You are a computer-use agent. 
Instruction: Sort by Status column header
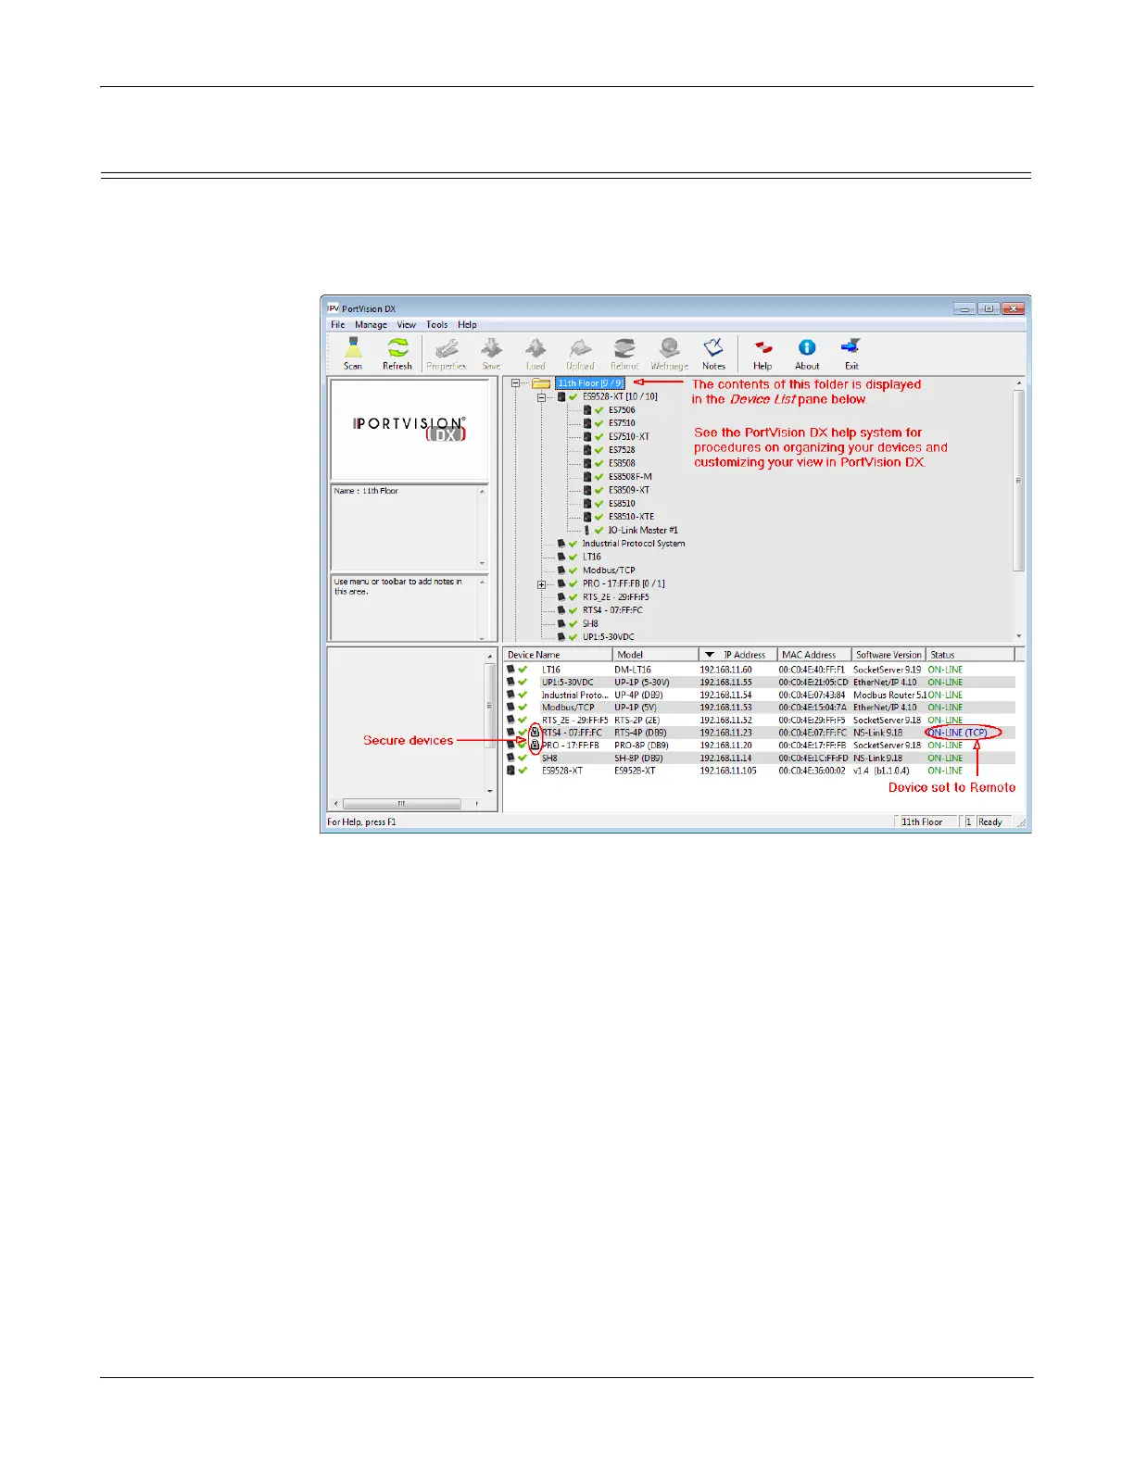coord(970,655)
